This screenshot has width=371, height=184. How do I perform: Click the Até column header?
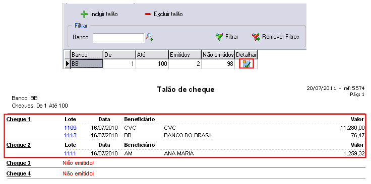point(152,55)
